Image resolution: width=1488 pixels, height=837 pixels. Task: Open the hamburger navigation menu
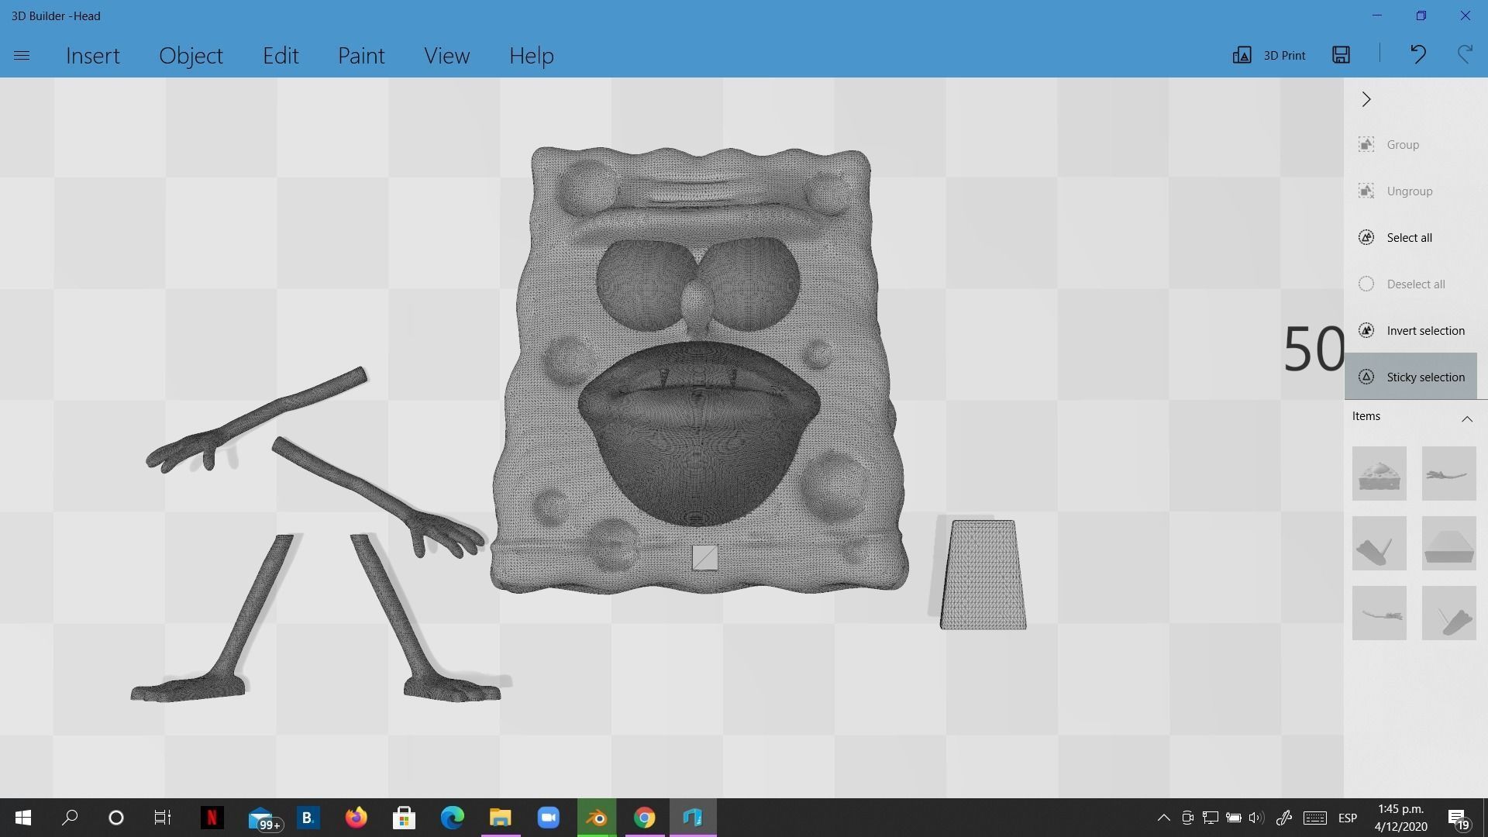pyautogui.click(x=22, y=56)
